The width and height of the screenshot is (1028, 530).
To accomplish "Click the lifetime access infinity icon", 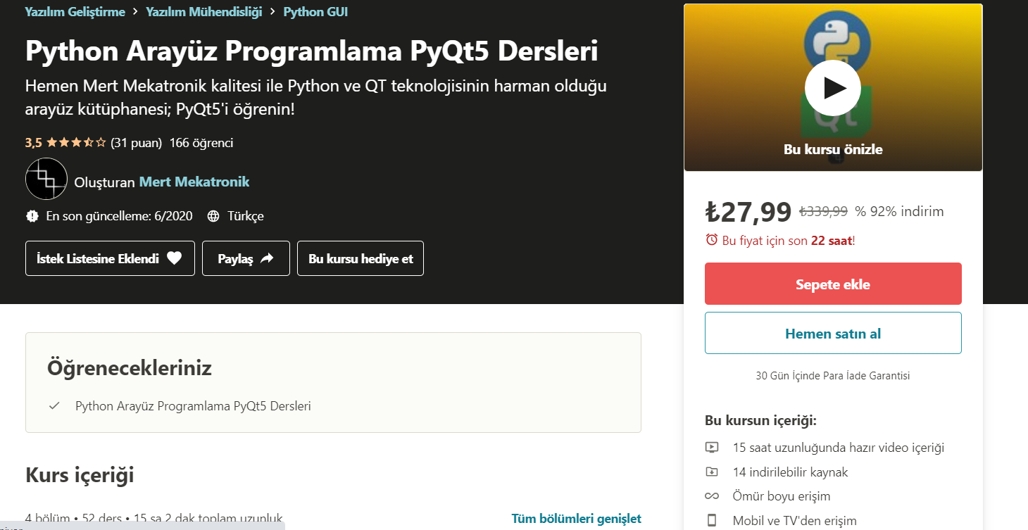I will 712,496.
